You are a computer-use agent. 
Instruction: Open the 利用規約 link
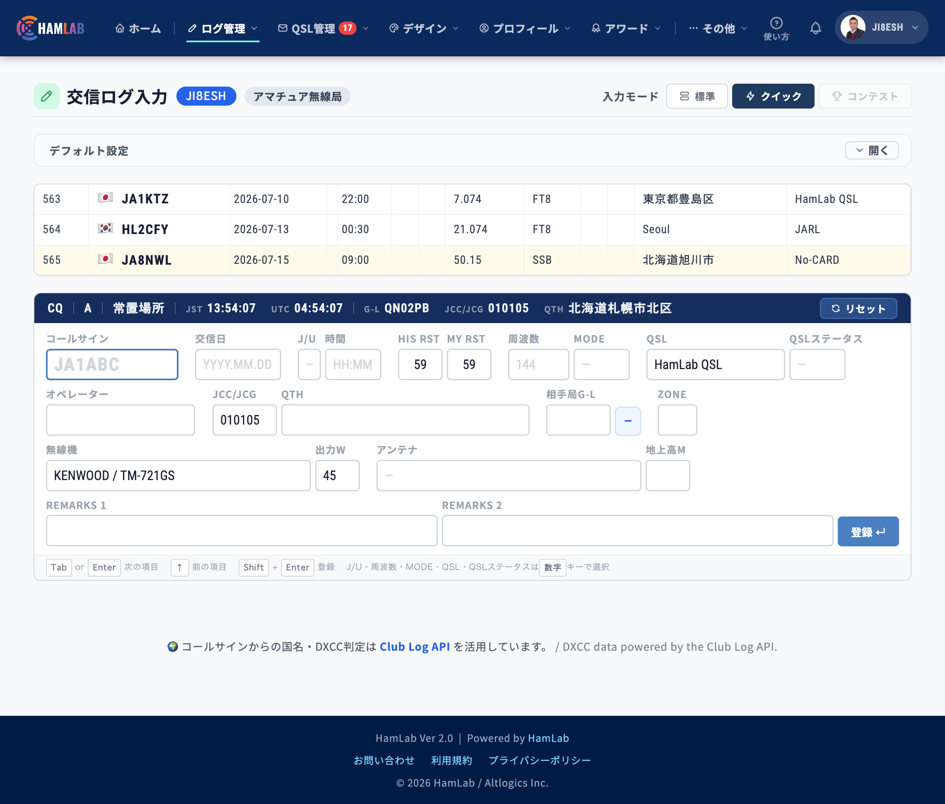coord(451,760)
